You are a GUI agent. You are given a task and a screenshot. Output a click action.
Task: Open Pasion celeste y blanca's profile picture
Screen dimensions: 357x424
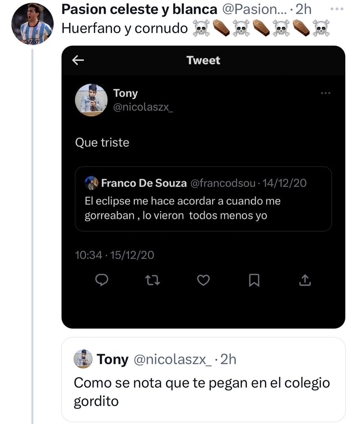tap(33, 24)
